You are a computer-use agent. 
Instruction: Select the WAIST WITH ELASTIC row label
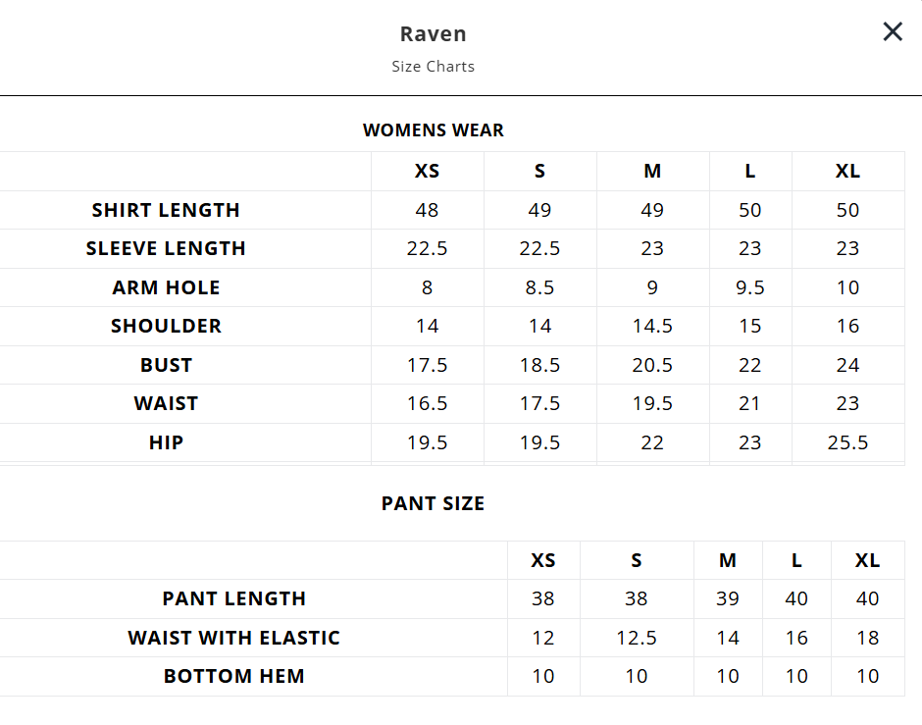click(x=234, y=638)
